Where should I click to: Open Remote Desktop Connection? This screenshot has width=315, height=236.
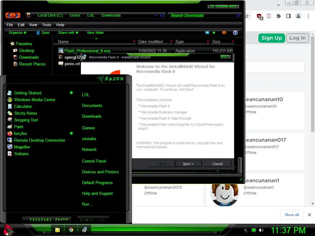click(36, 140)
